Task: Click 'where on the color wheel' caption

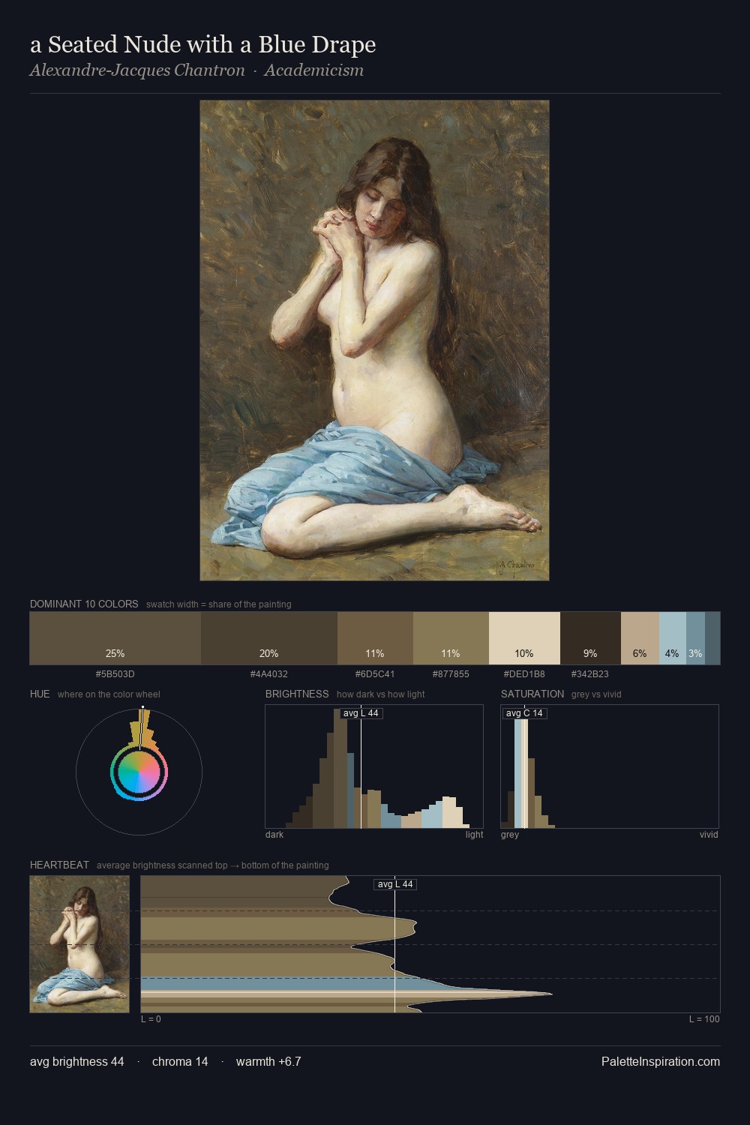Action: pos(109,694)
